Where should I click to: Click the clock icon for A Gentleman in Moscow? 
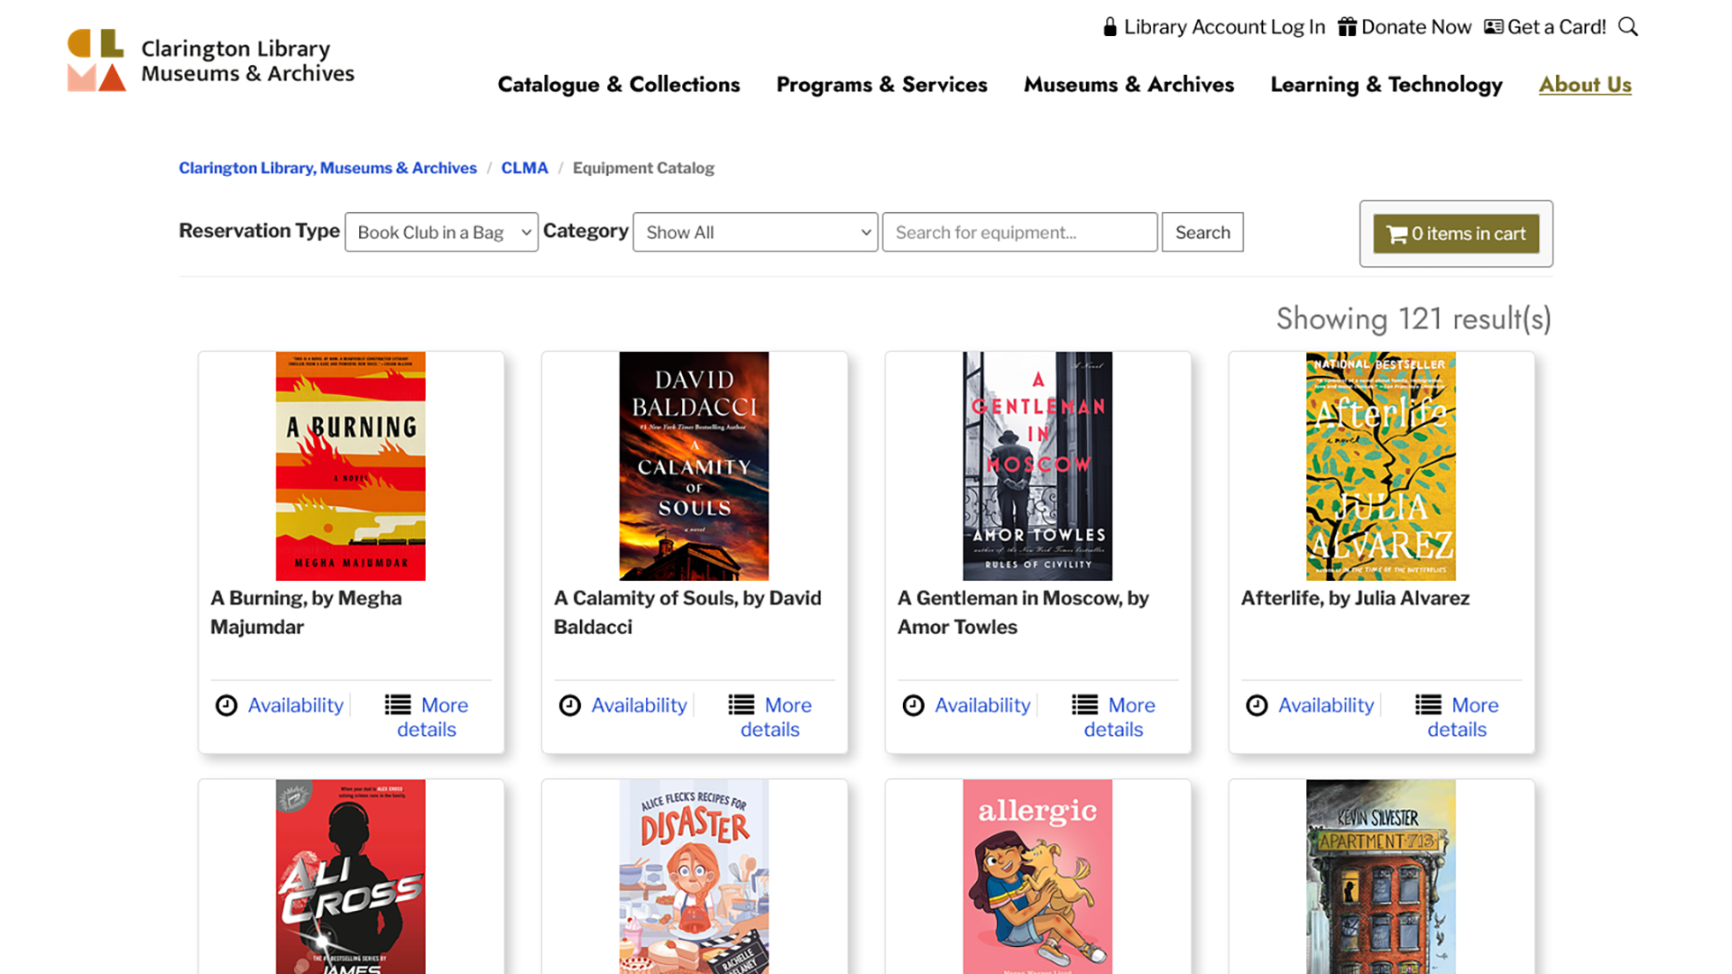[914, 705]
